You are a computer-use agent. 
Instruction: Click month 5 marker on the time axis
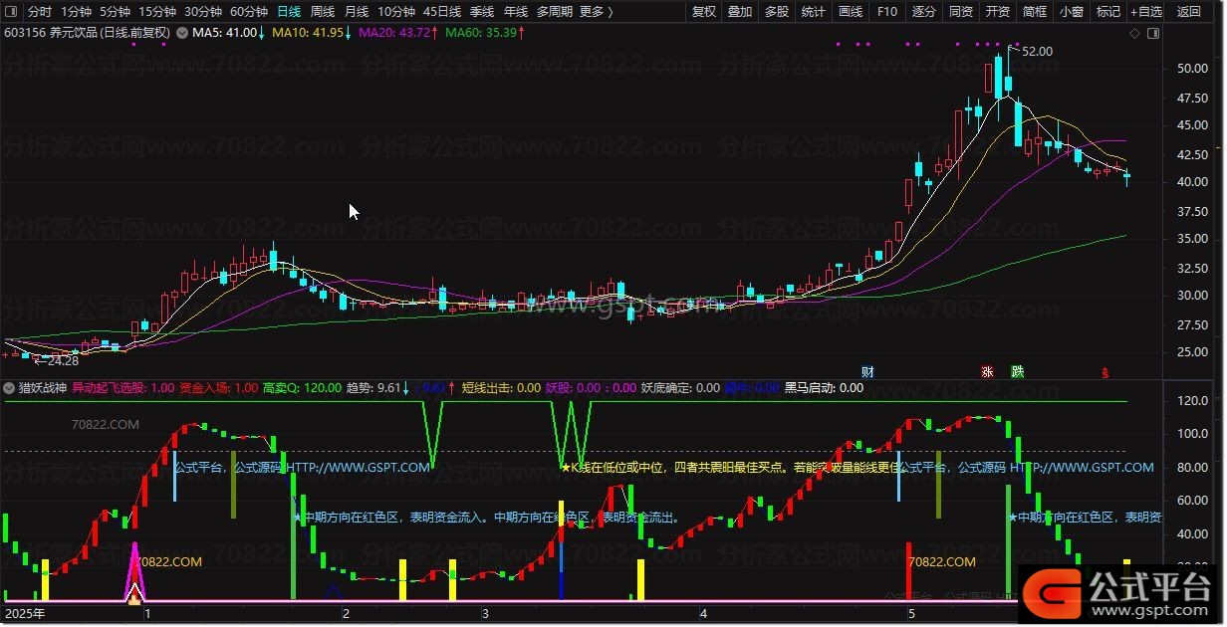pos(910,614)
